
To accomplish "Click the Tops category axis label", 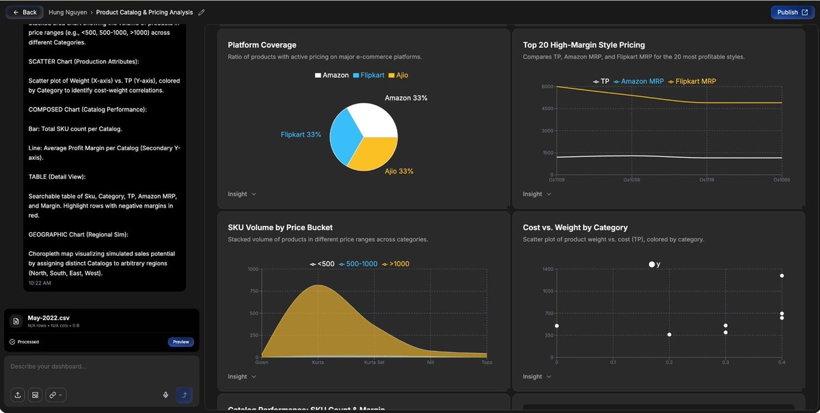I will (x=487, y=362).
